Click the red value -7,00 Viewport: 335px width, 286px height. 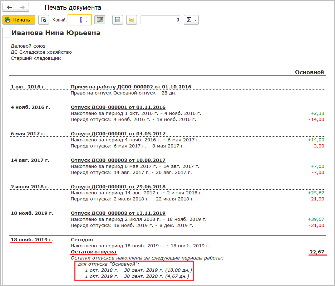click(318, 173)
